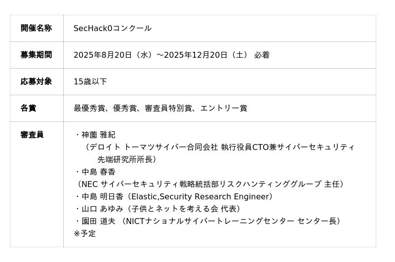Select judge name 神薗 雅紀
This screenshot has height=262, width=395.
(x=98, y=135)
